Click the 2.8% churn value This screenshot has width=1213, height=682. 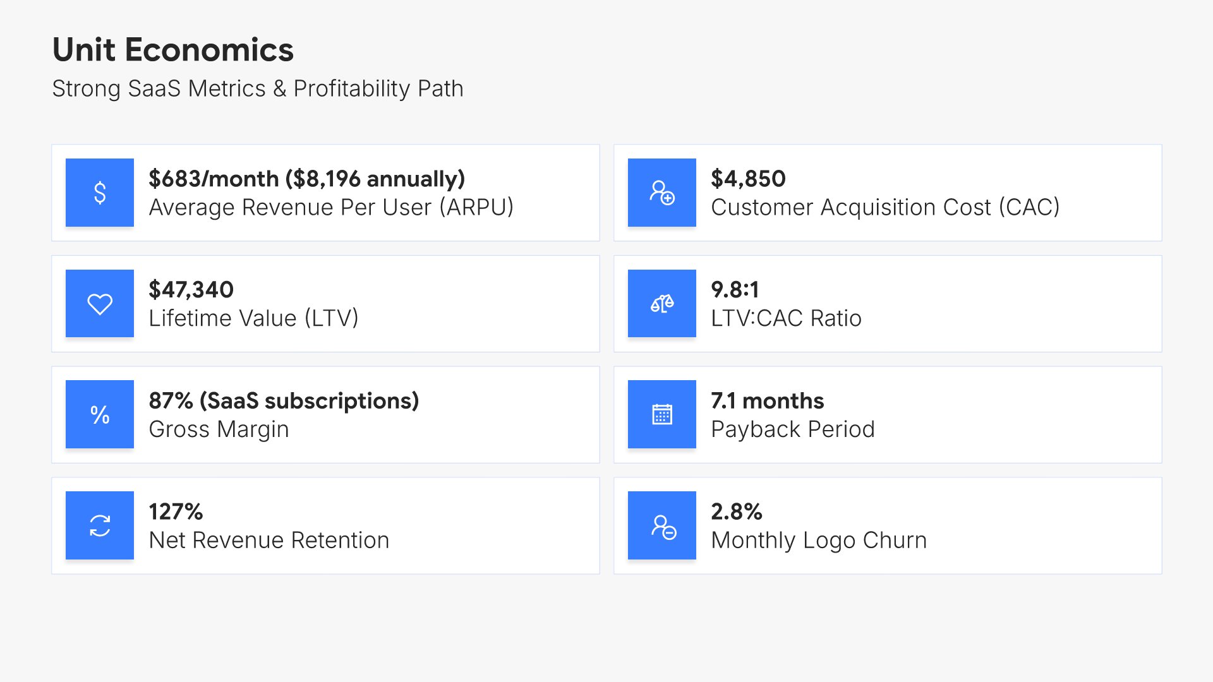736,512
